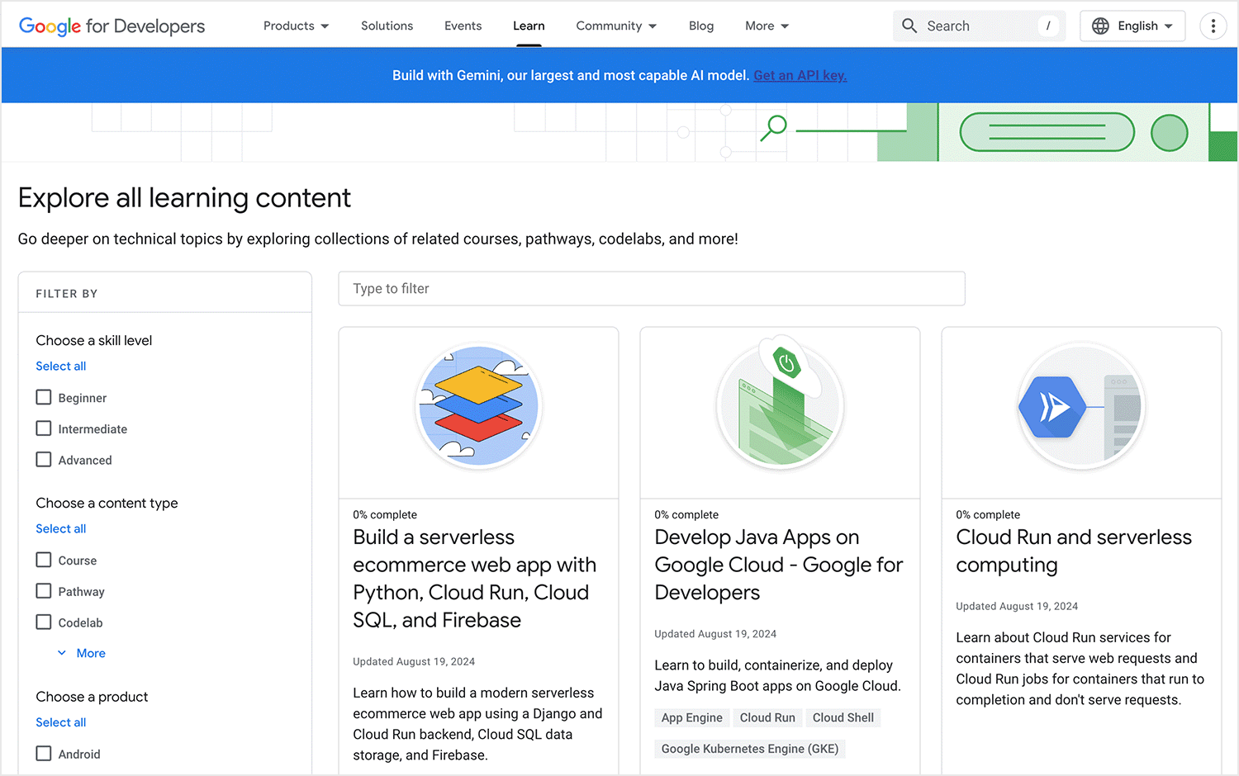Viewport: 1239px width, 776px height.
Task: Check the Advanced skill level filter
Action: [44, 460]
